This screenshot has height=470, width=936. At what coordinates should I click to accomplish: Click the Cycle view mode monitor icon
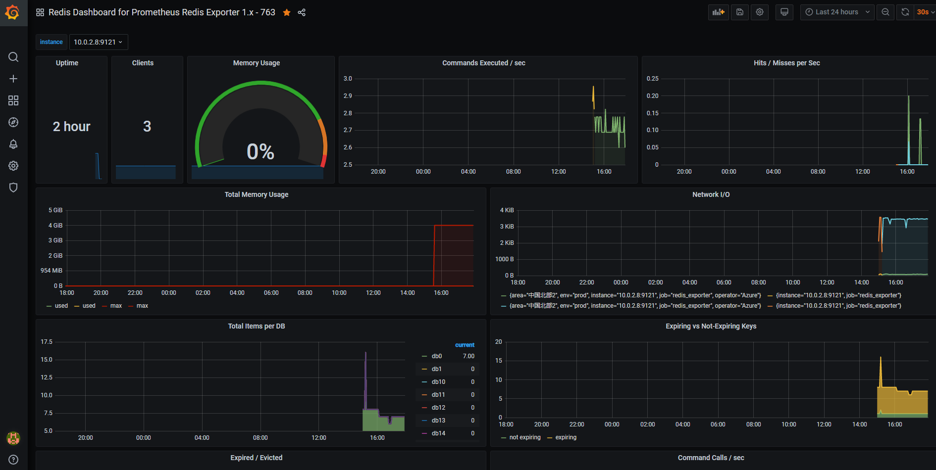784,12
